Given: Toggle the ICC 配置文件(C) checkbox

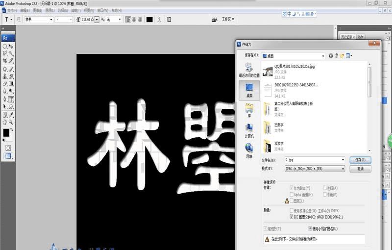Looking at the screenshot, I should 292,217.
